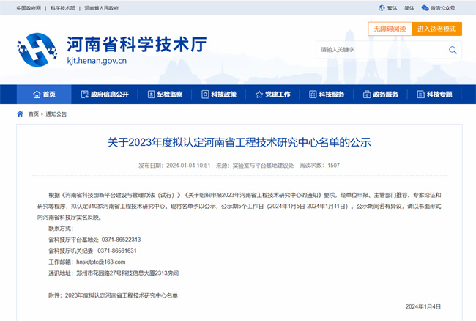Image resolution: width=476 pixels, height=321 pixels.
Task: Open 中国政府网 top link
Action: pyautogui.click(x=26, y=7)
